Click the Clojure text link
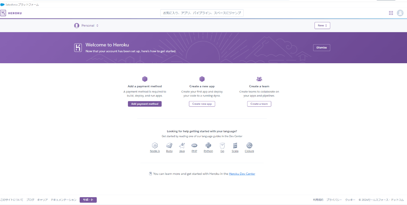 249,151
